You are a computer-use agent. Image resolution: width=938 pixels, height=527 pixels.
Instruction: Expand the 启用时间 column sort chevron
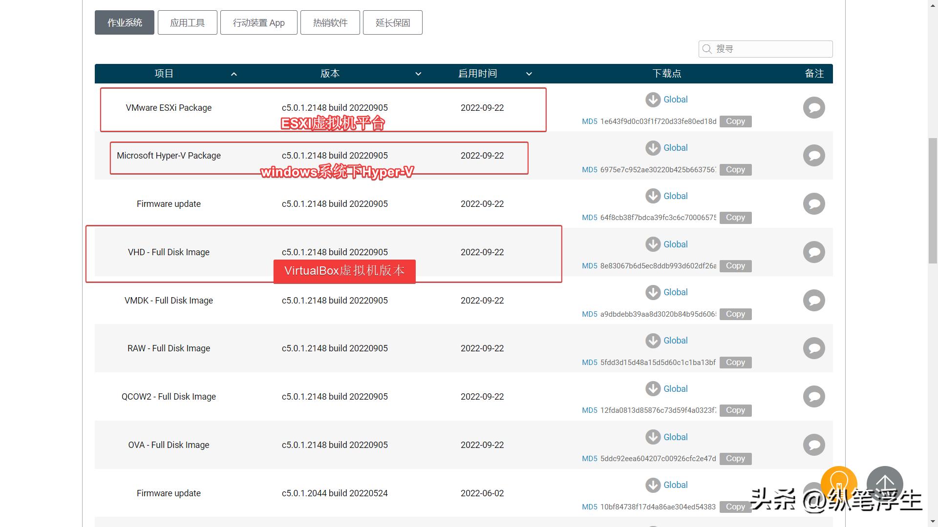[x=529, y=74]
